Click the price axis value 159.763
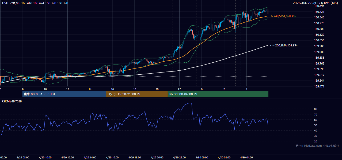The width and height of the screenshot is (342, 160). click(x=319, y=63)
